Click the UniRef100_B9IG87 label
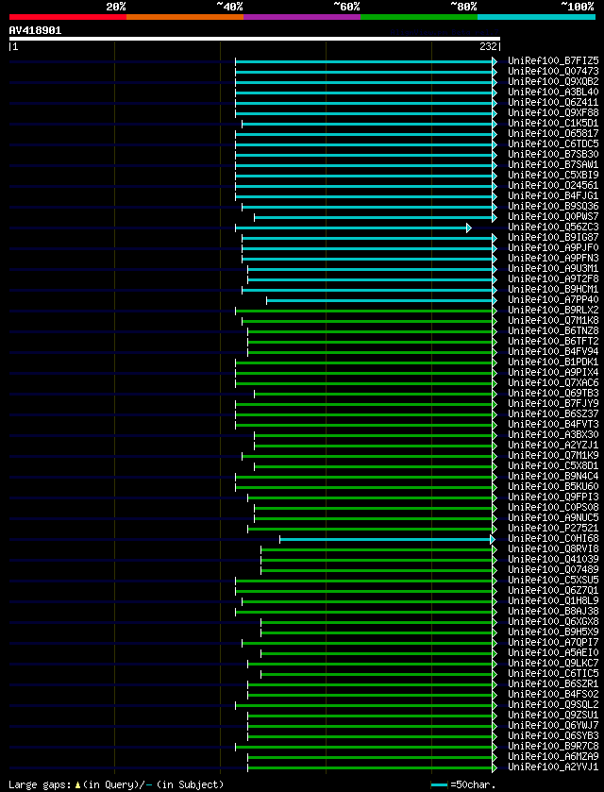Image resolution: width=604 pixels, height=792 pixels. [x=553, y=237]
